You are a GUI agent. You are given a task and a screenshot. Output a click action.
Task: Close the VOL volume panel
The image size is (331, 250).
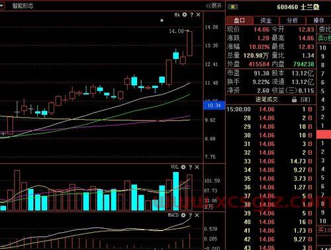point(197,167)
